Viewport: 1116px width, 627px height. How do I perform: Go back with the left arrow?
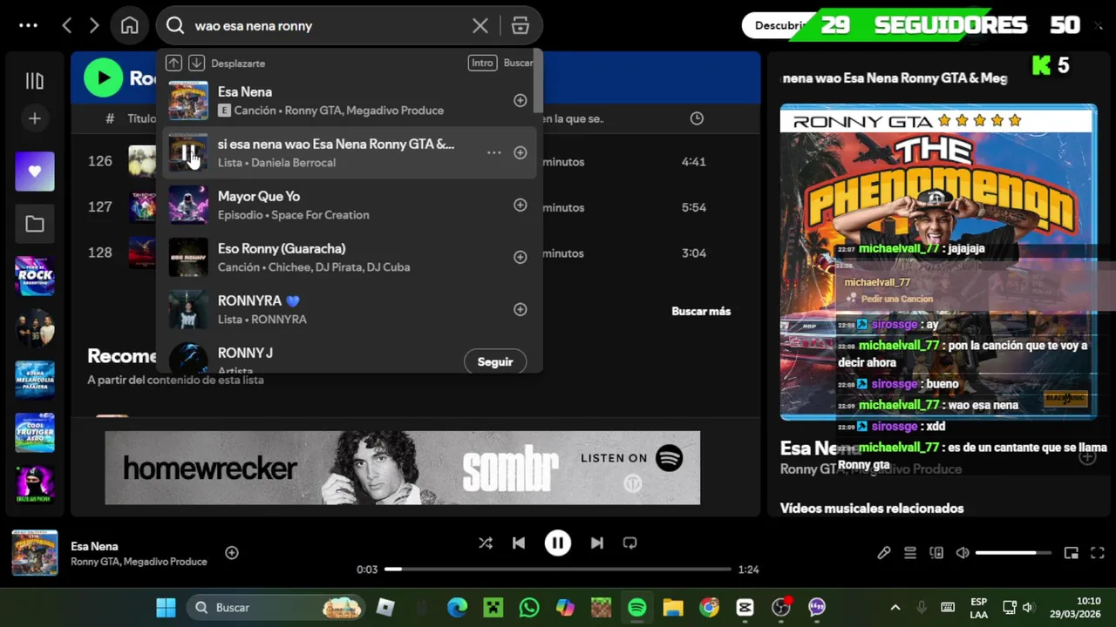coord(67,25)
